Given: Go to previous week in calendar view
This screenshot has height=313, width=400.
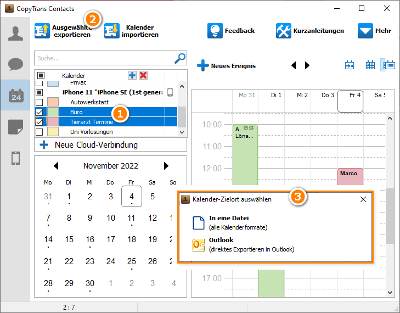Looking at the screenshot, I should coord(294,65).
